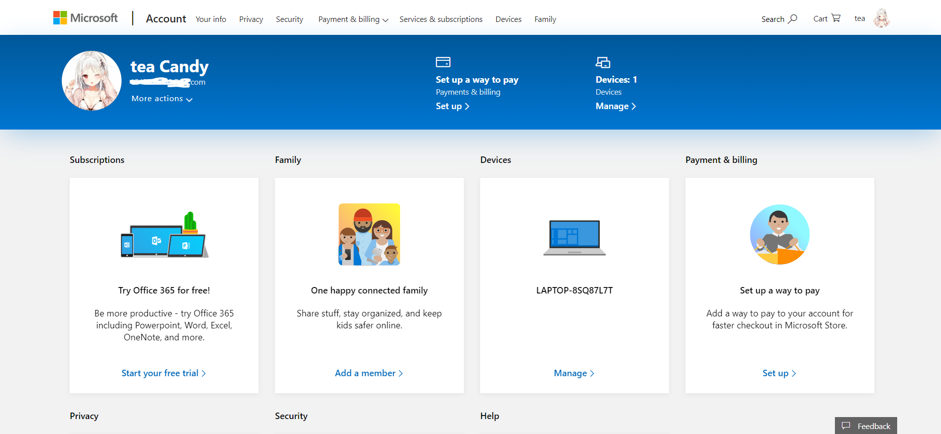
Task: Click the Privacy section heading at bottom
Action: coord(84,416)
